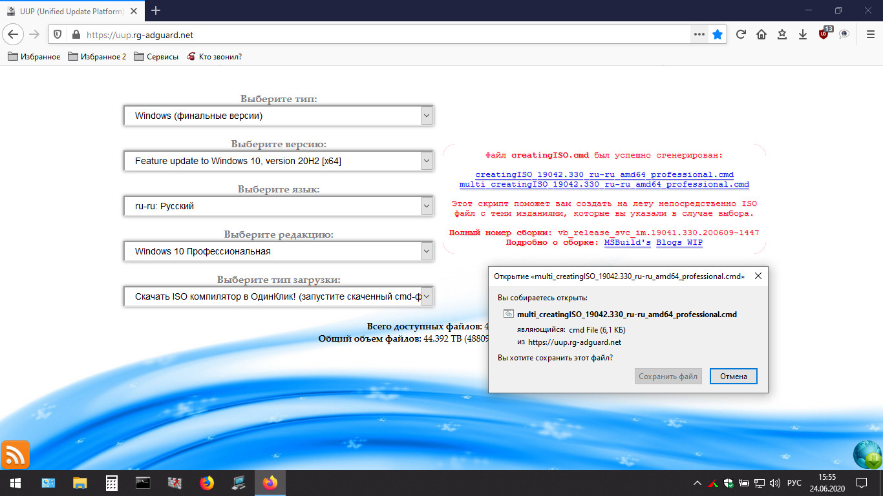Click the creatingISO_19042.330 cmd link
This screenshot has height=496, width=883.
tap(604, 175)
